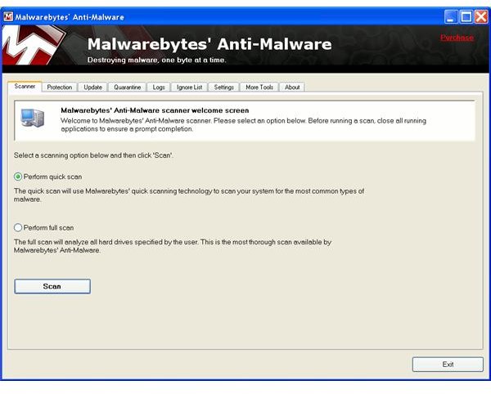Maximize the Malwarebytes window
Viewport: 491px width, 394px height.
(466, 16)
